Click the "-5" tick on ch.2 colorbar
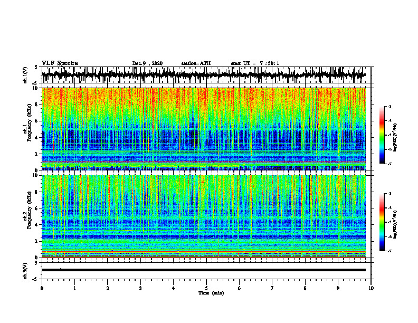 pos(389,222)
